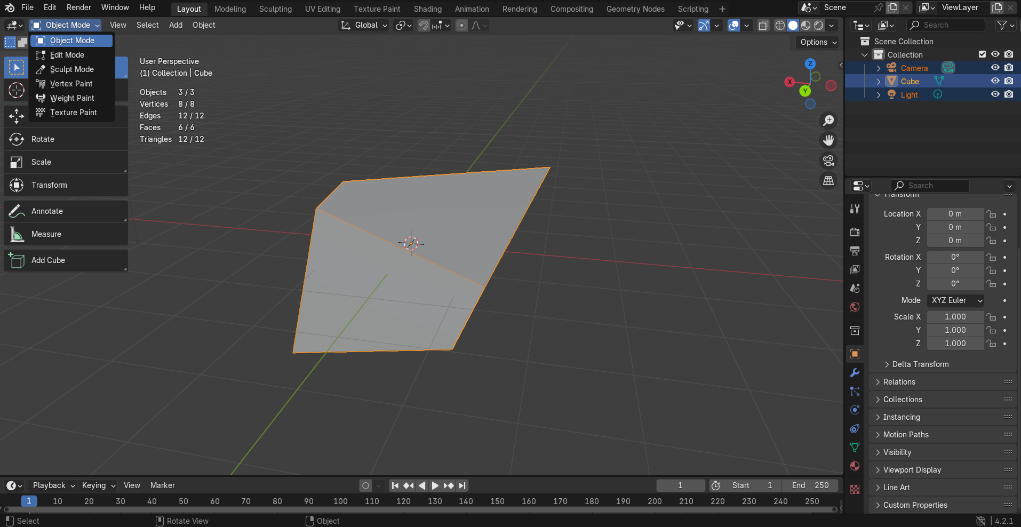The width and height of the screenshot is (1021, 527).
Task: Open the Physics properties tab icon
Action: [855, 410]
